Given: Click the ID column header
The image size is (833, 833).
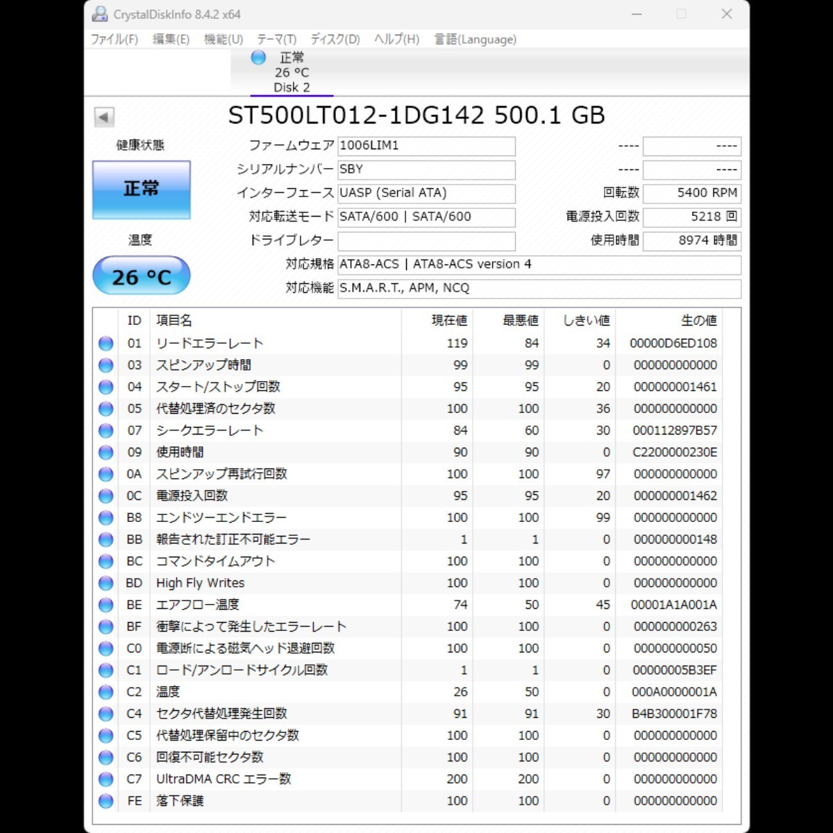Looking at the screenshot, I should [134, 321].
